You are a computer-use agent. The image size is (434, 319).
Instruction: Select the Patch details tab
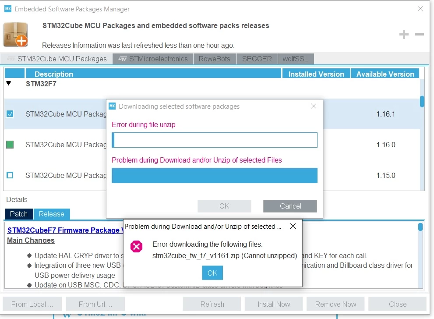point(19,214)
